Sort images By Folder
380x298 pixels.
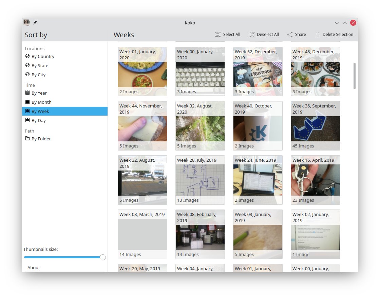(65, 139)
